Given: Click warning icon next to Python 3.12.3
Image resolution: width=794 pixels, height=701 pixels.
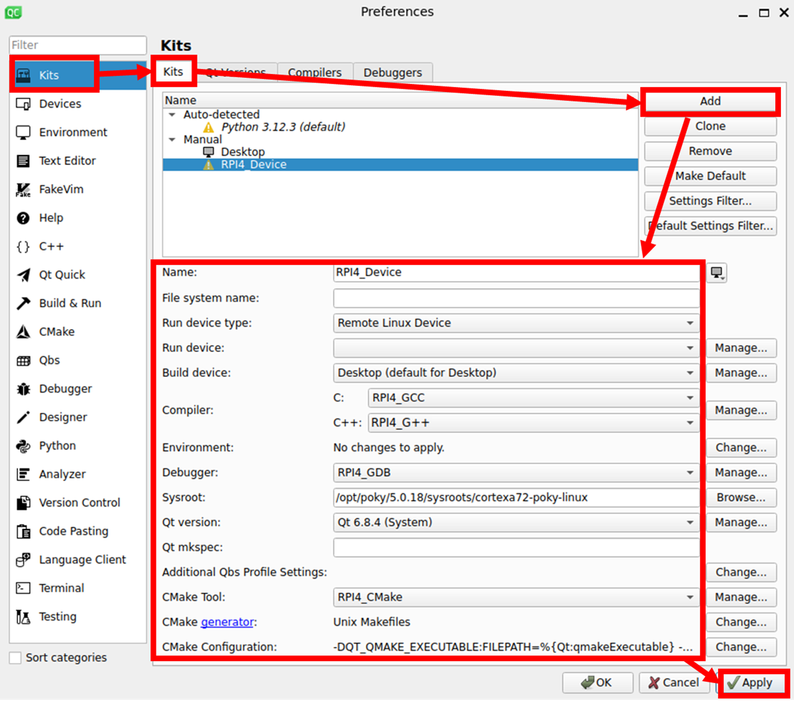Looking at the screenshot, I should click(x=209, y=127).
